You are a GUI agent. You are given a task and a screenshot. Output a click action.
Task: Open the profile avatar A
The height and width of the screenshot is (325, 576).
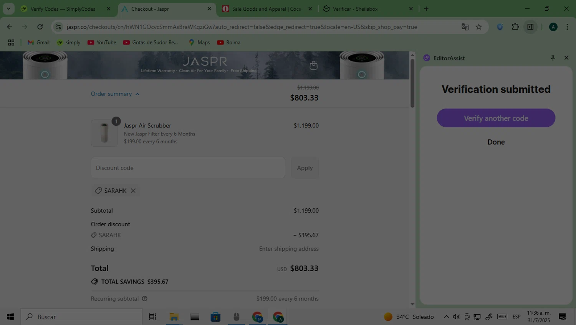click(x=553, y=27)
